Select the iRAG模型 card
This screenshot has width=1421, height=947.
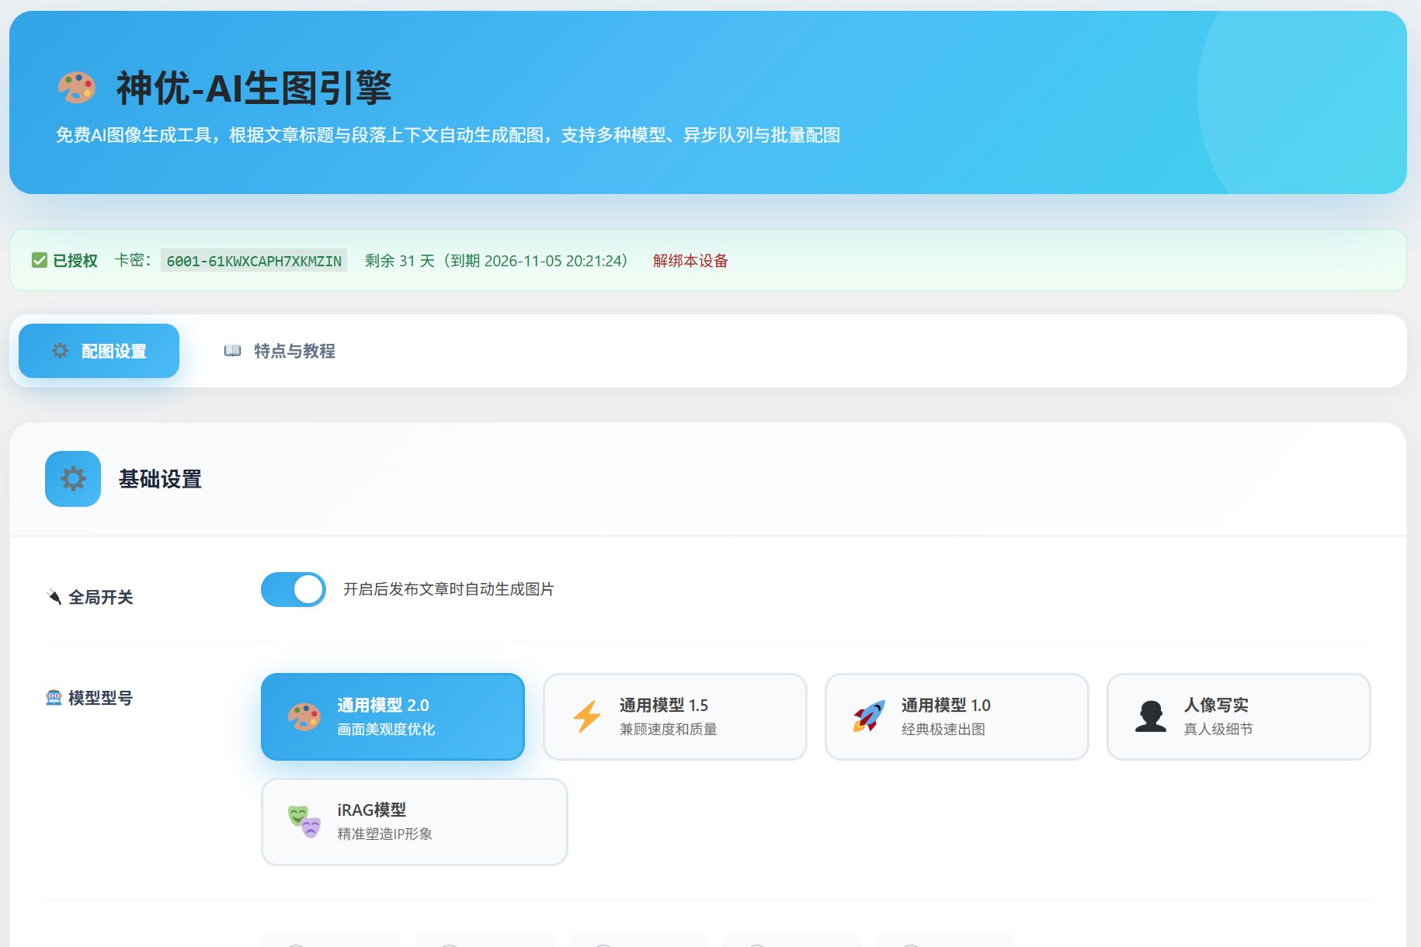pos(415,822)
